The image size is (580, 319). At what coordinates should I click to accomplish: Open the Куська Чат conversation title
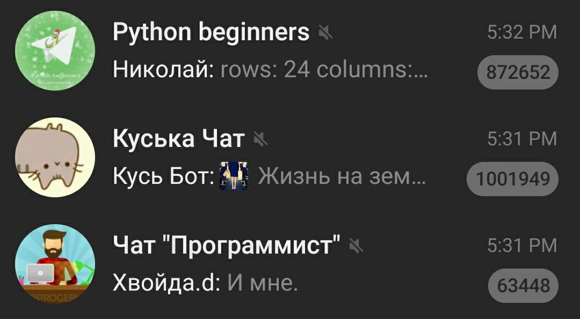(179, 139)
